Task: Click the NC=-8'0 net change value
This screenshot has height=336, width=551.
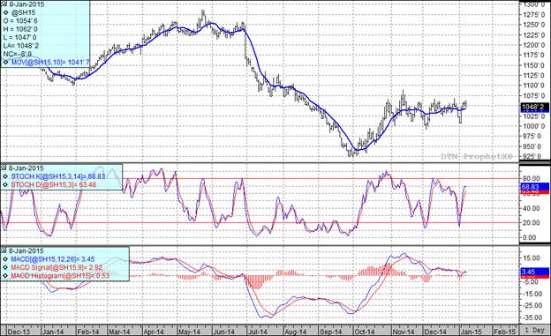Action: pos(18,54)
